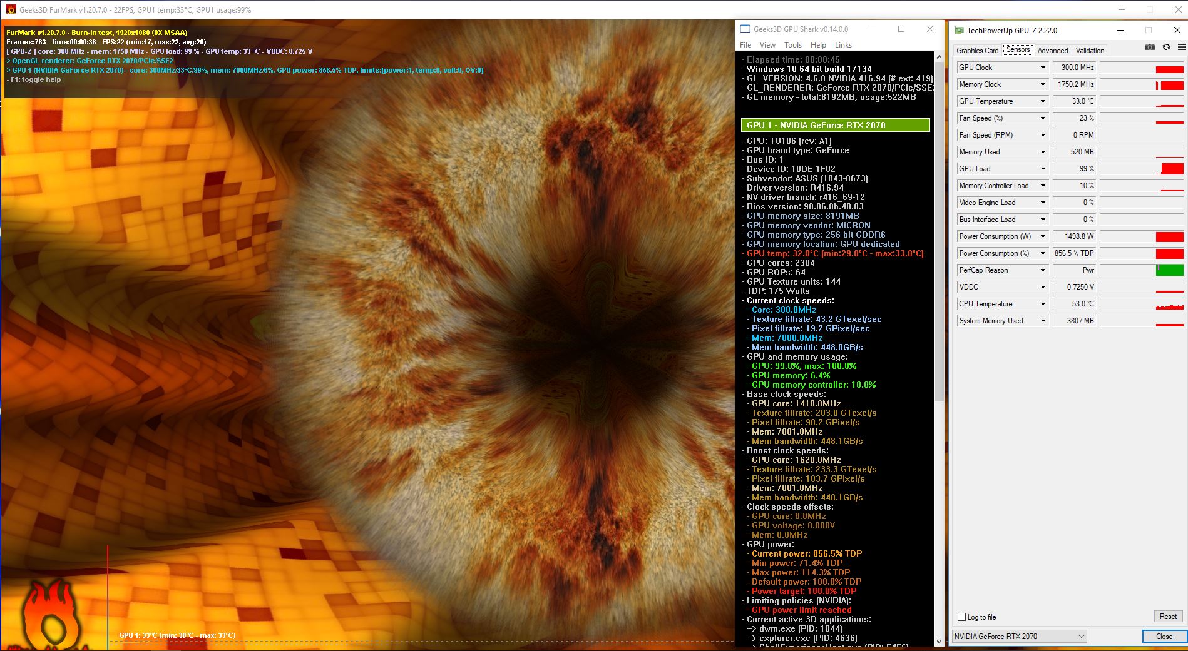
Task: Open the Tools menu in GPU Shark
Action: click(x=793, y=45)
